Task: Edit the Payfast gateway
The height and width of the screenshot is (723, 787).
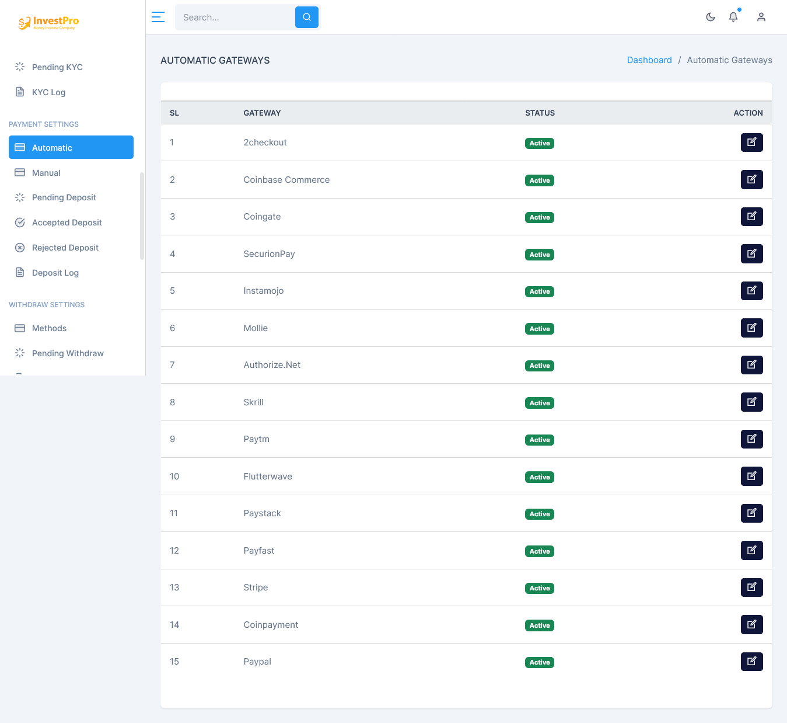Action: pyautogui.click(x=752, y=550)
